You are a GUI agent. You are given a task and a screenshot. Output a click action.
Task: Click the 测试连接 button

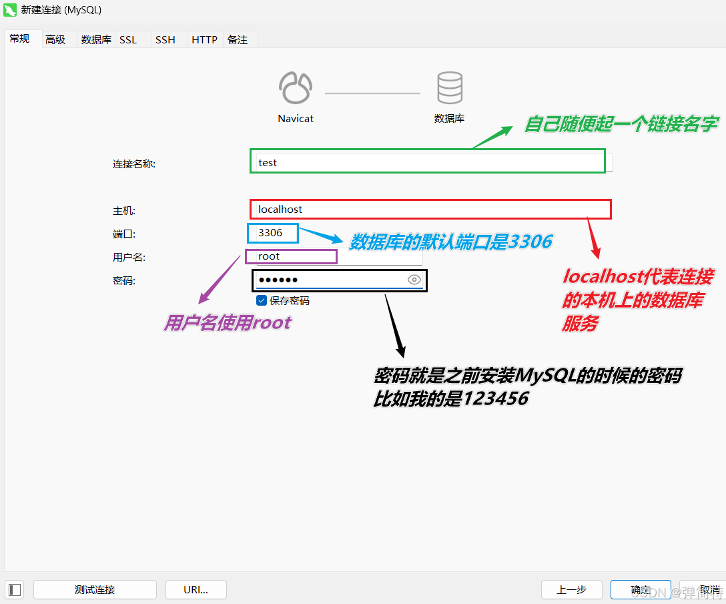(x=95, y=589)
